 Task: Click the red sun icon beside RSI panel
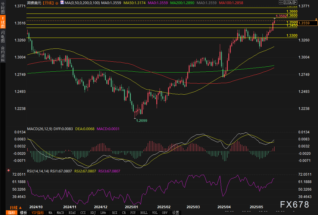click(x=8, y=170)
